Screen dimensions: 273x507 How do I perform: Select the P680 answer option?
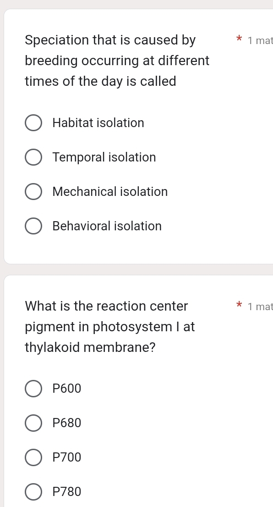(33, 423)
